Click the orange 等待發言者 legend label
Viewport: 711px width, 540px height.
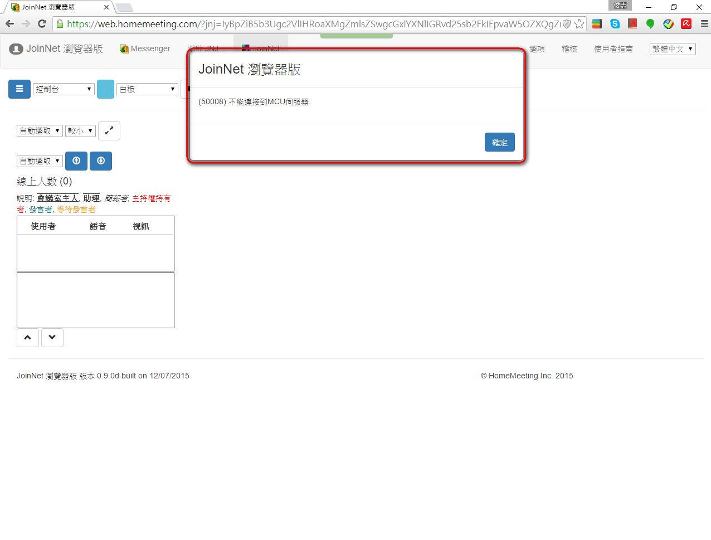(x=76, y=210)
